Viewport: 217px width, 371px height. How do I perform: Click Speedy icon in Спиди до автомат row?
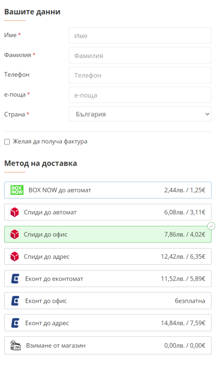click(x=15, y=212)
